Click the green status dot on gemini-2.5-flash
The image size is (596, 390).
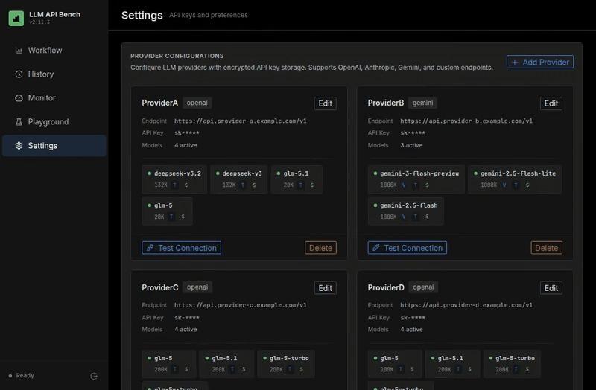pyautogui.click(x=375, y=205)
